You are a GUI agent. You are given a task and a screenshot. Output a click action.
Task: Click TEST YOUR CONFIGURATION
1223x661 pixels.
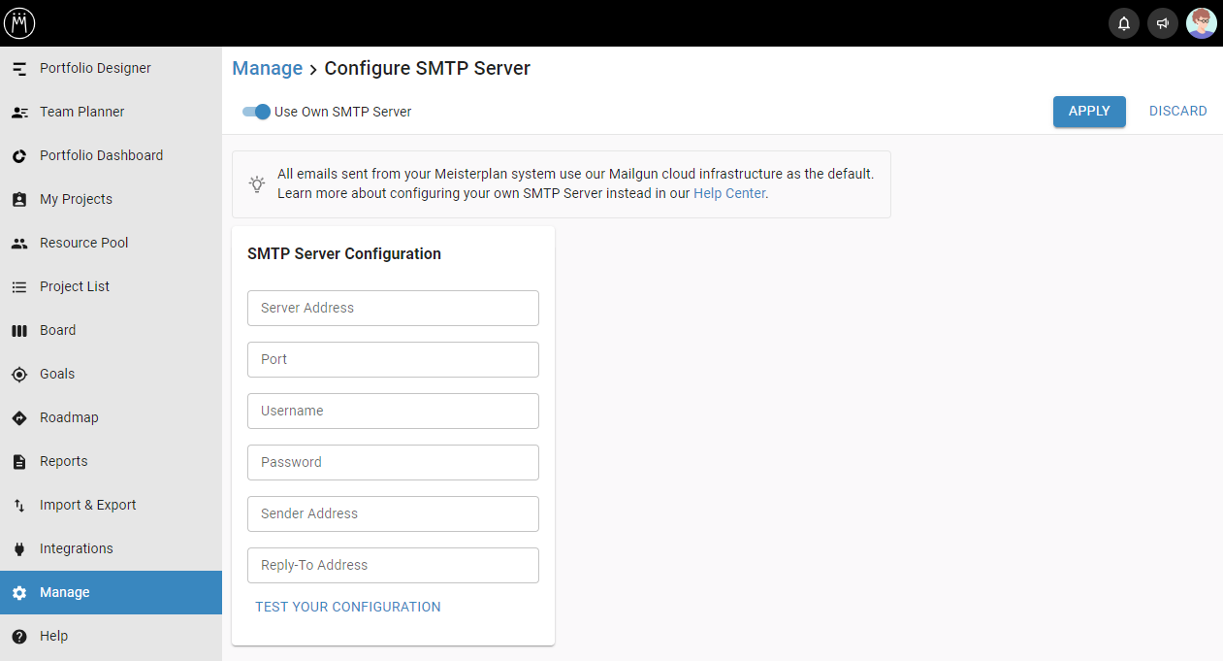click(348, 607)
